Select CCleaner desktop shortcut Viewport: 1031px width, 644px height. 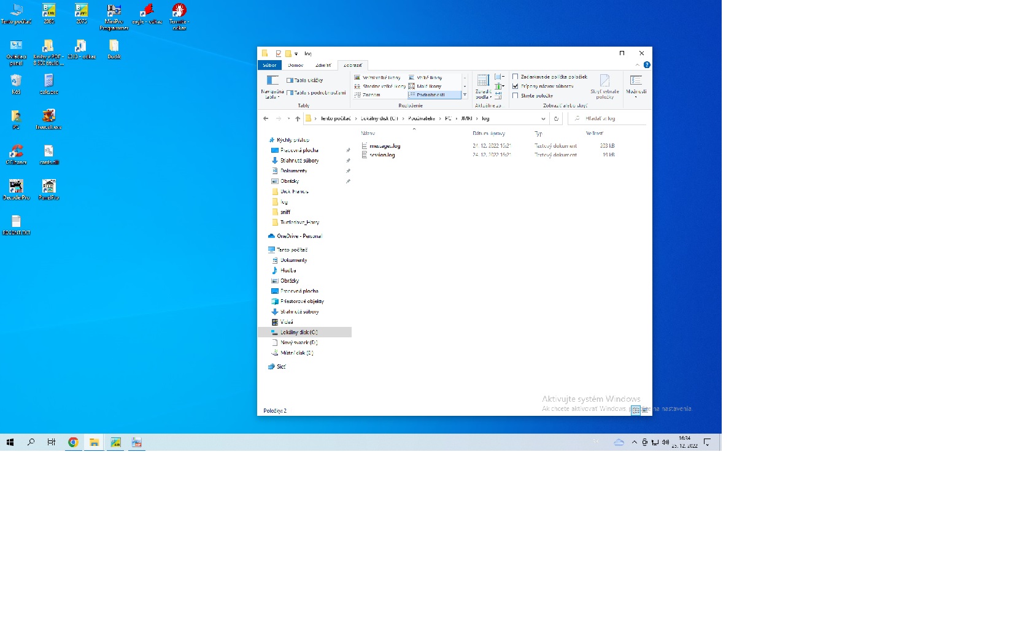pos(16,154)
